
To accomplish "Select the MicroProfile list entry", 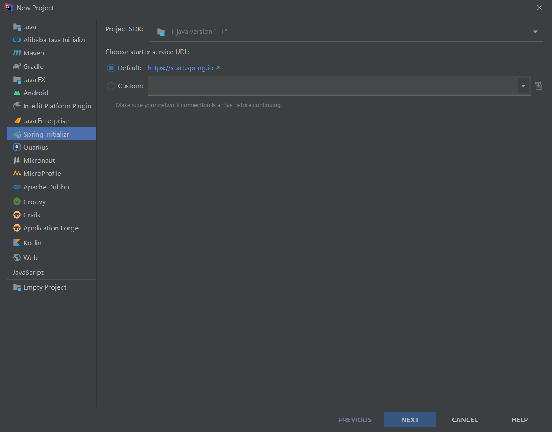I will click(52, 173).
